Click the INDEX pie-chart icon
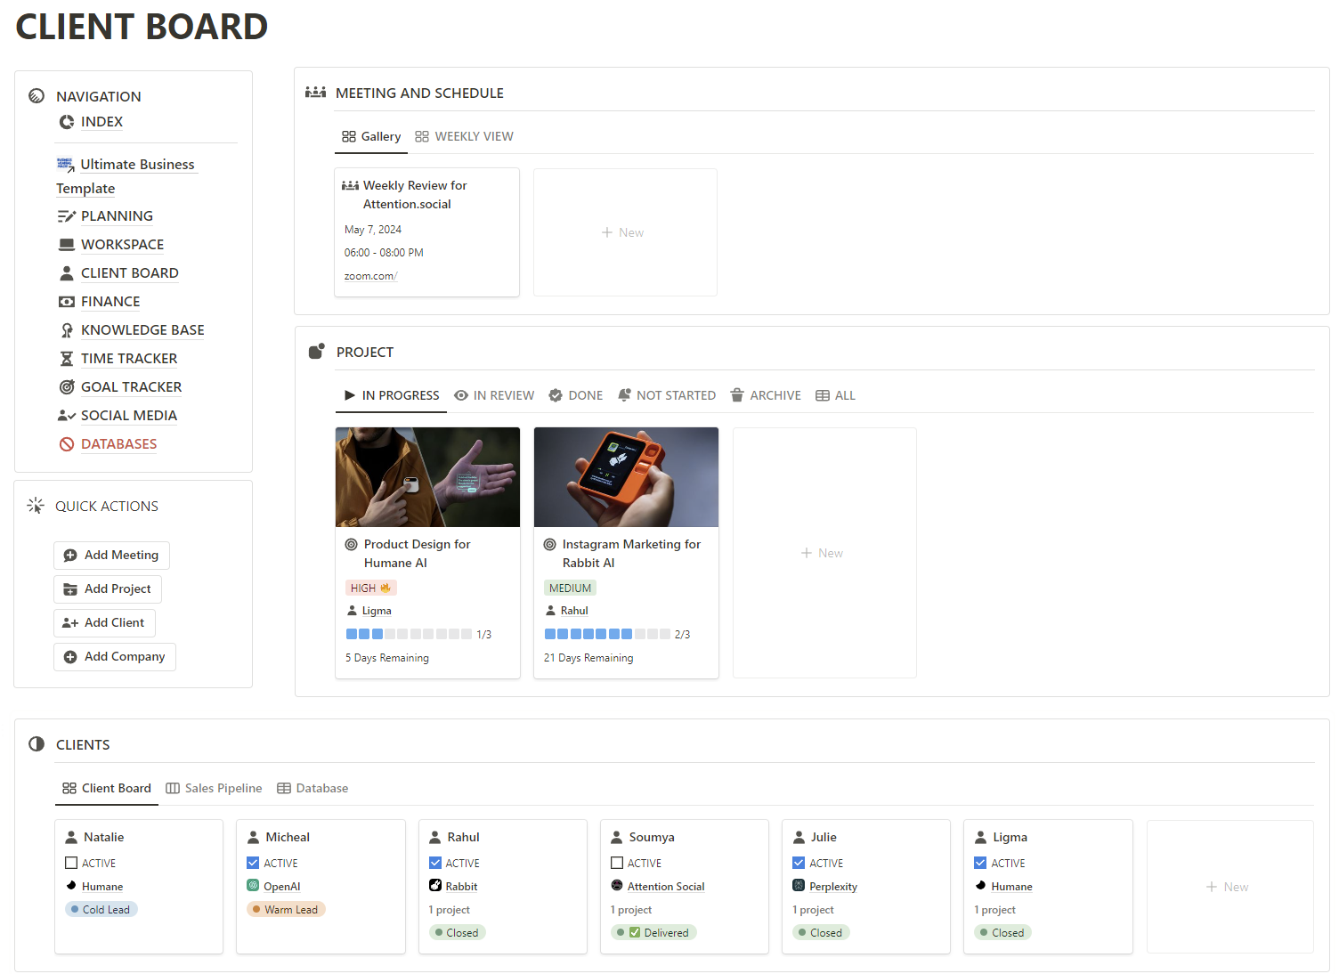This screenshot has width=1339, height=974. click(x=67, y=122)
